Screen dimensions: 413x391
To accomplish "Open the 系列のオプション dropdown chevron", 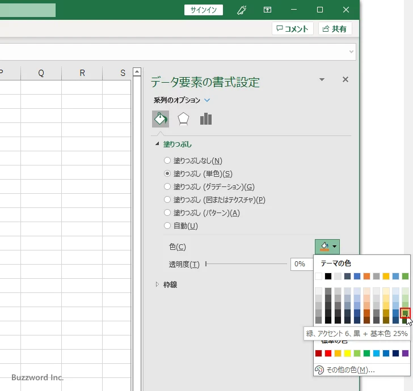I will tap(207, 100).
